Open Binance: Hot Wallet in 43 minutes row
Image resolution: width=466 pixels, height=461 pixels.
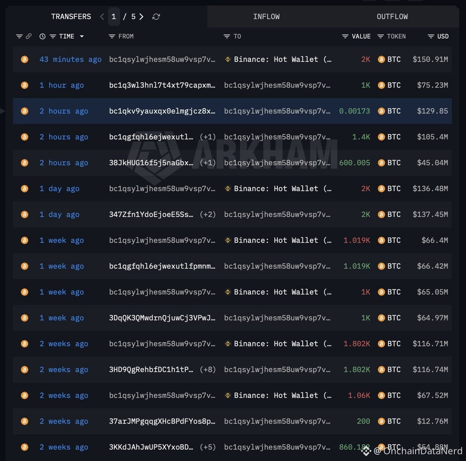[x=283, y=59]
